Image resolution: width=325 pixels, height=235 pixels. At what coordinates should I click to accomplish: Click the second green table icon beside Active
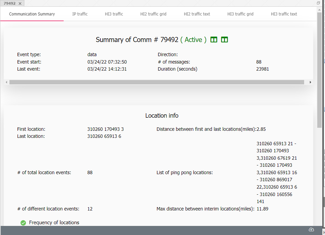(224, 40)
